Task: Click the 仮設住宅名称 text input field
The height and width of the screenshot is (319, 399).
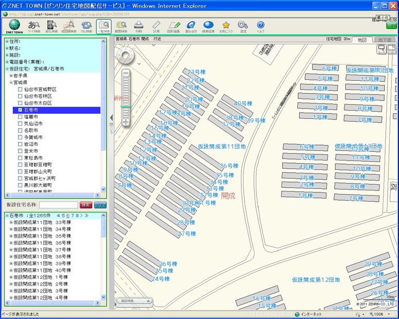Action: point(59,205)
